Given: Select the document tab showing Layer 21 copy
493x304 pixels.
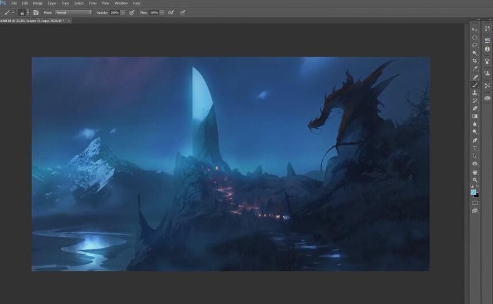Looking at the screenshot, I should click(32, 21).
